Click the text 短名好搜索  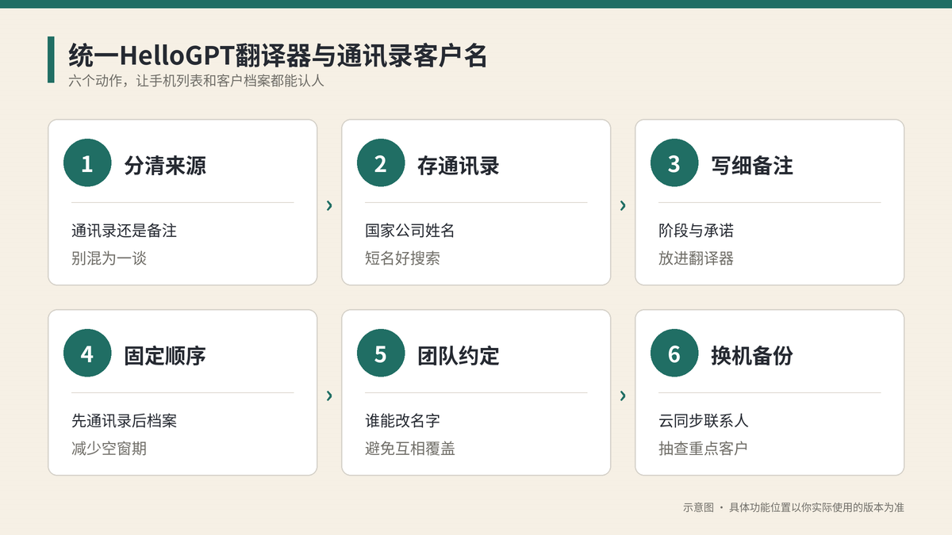[402, 258]
